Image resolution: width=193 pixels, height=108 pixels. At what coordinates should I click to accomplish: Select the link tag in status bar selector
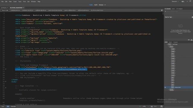pyautogui.click(x=8, y=106)
